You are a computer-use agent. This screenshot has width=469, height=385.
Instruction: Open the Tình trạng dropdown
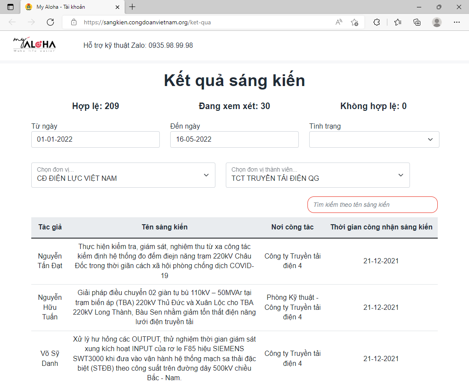(374, 139)
